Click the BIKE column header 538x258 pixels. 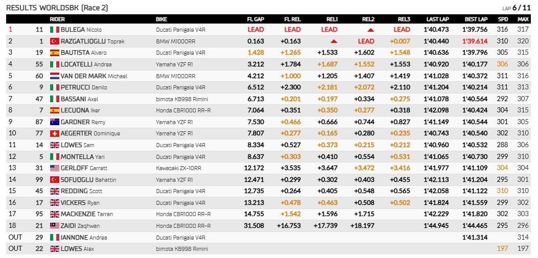coord(162,19)
